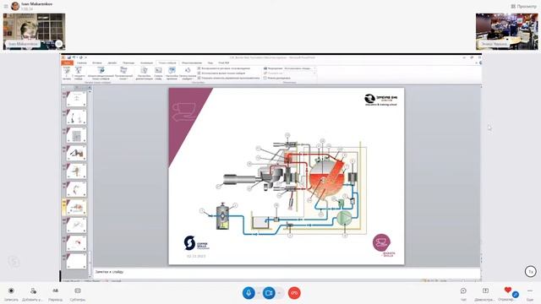
Task: Click the pump symbol in slide diagram
Action: (x=344, y=218)
